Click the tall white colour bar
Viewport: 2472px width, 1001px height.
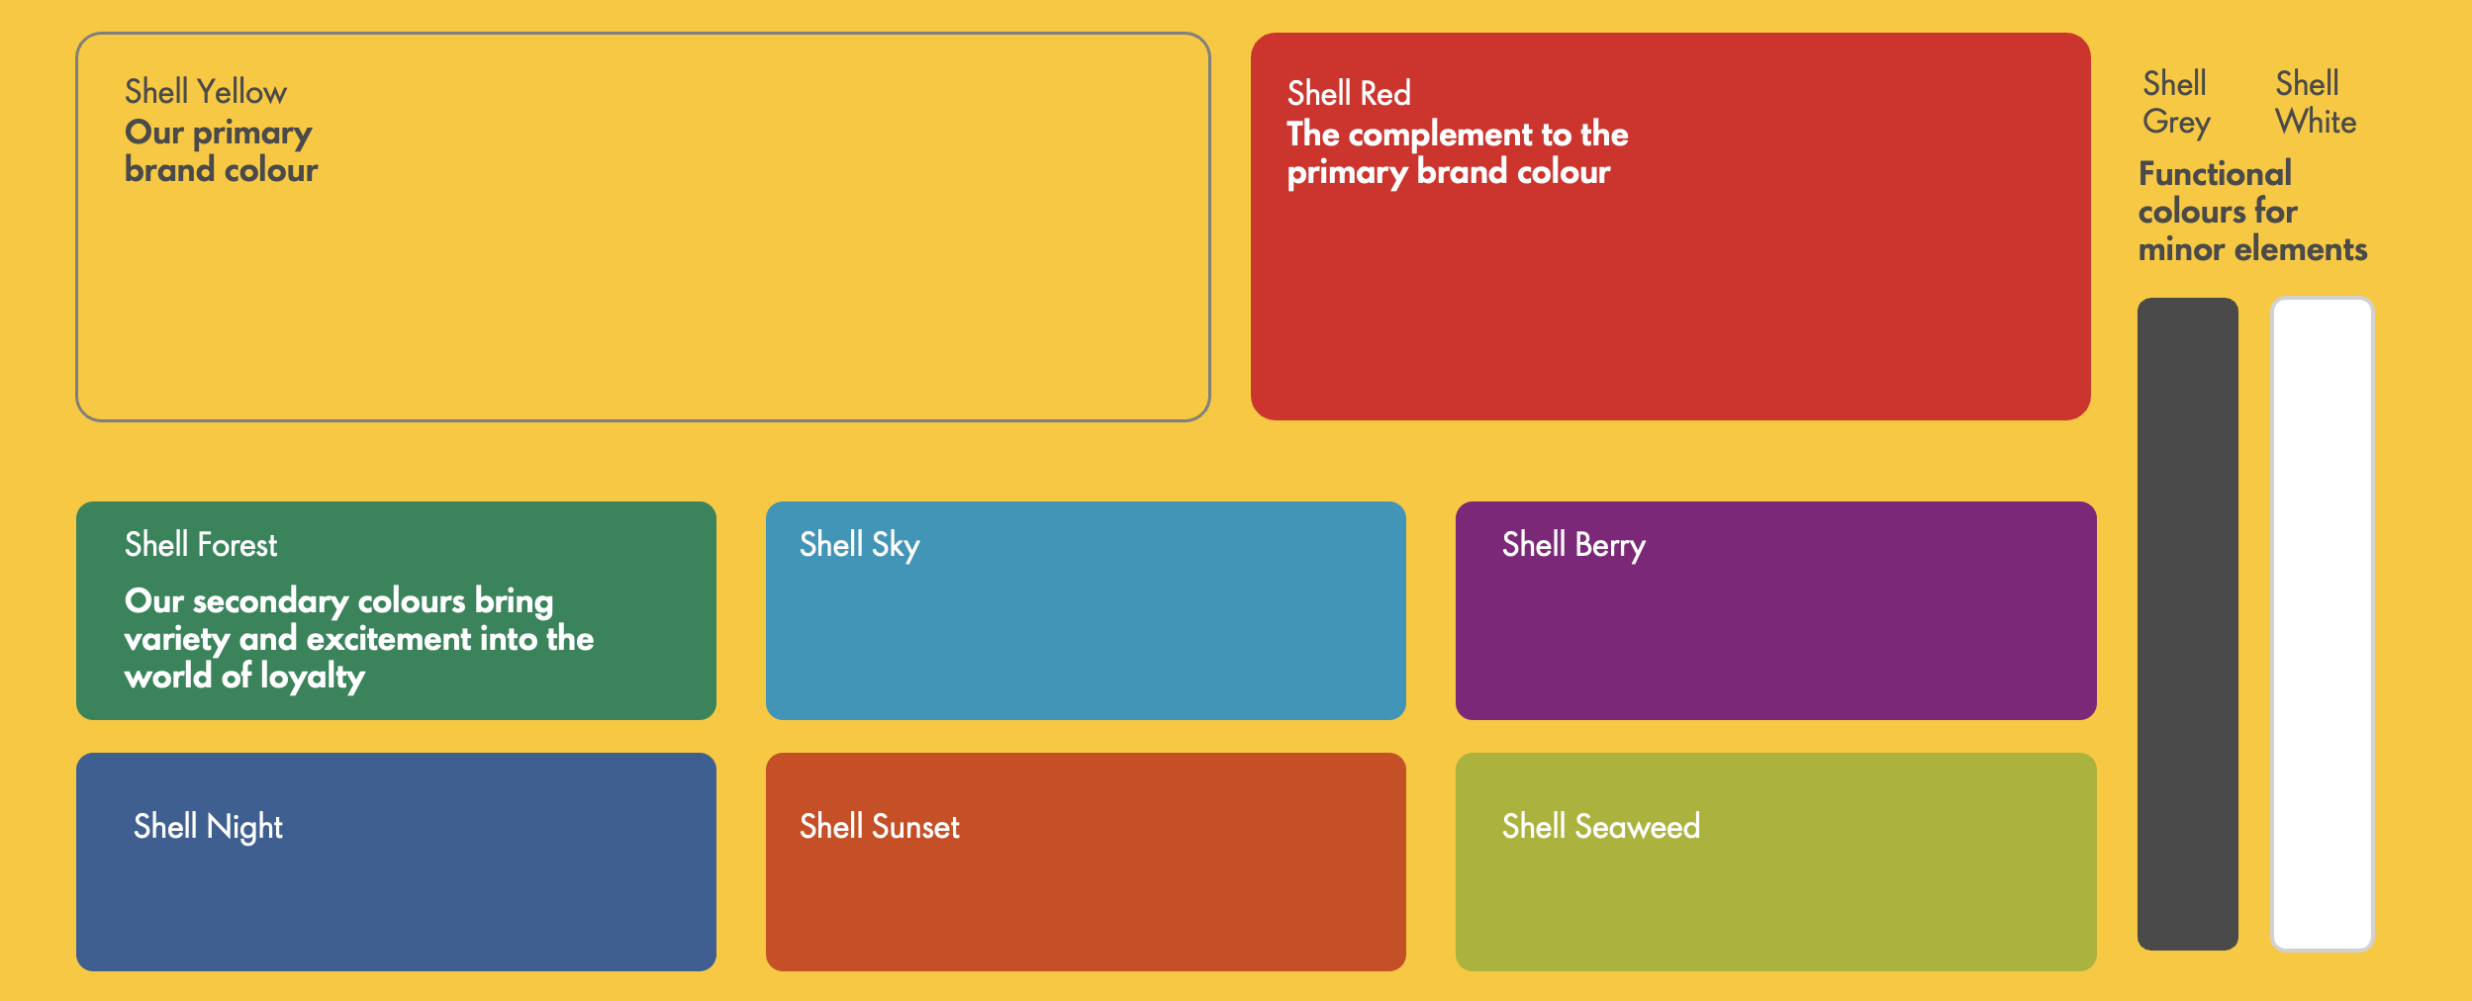2321,623
